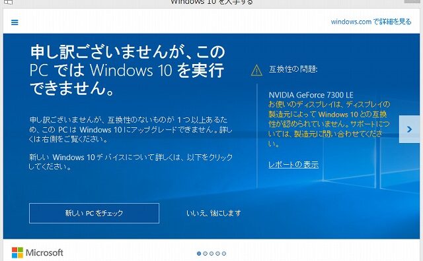Image resolution: width=423 pixels, height=261 pixels.
Task: Open the hamburger menu
Action: [15, 22]
